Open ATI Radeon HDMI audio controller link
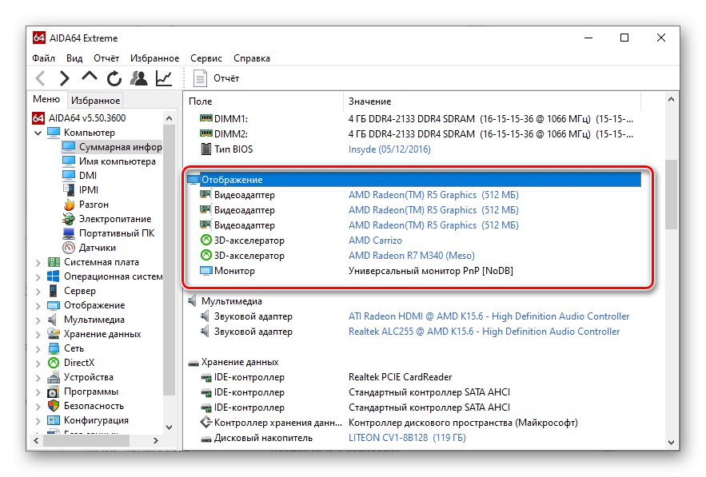 click(489, 316)
